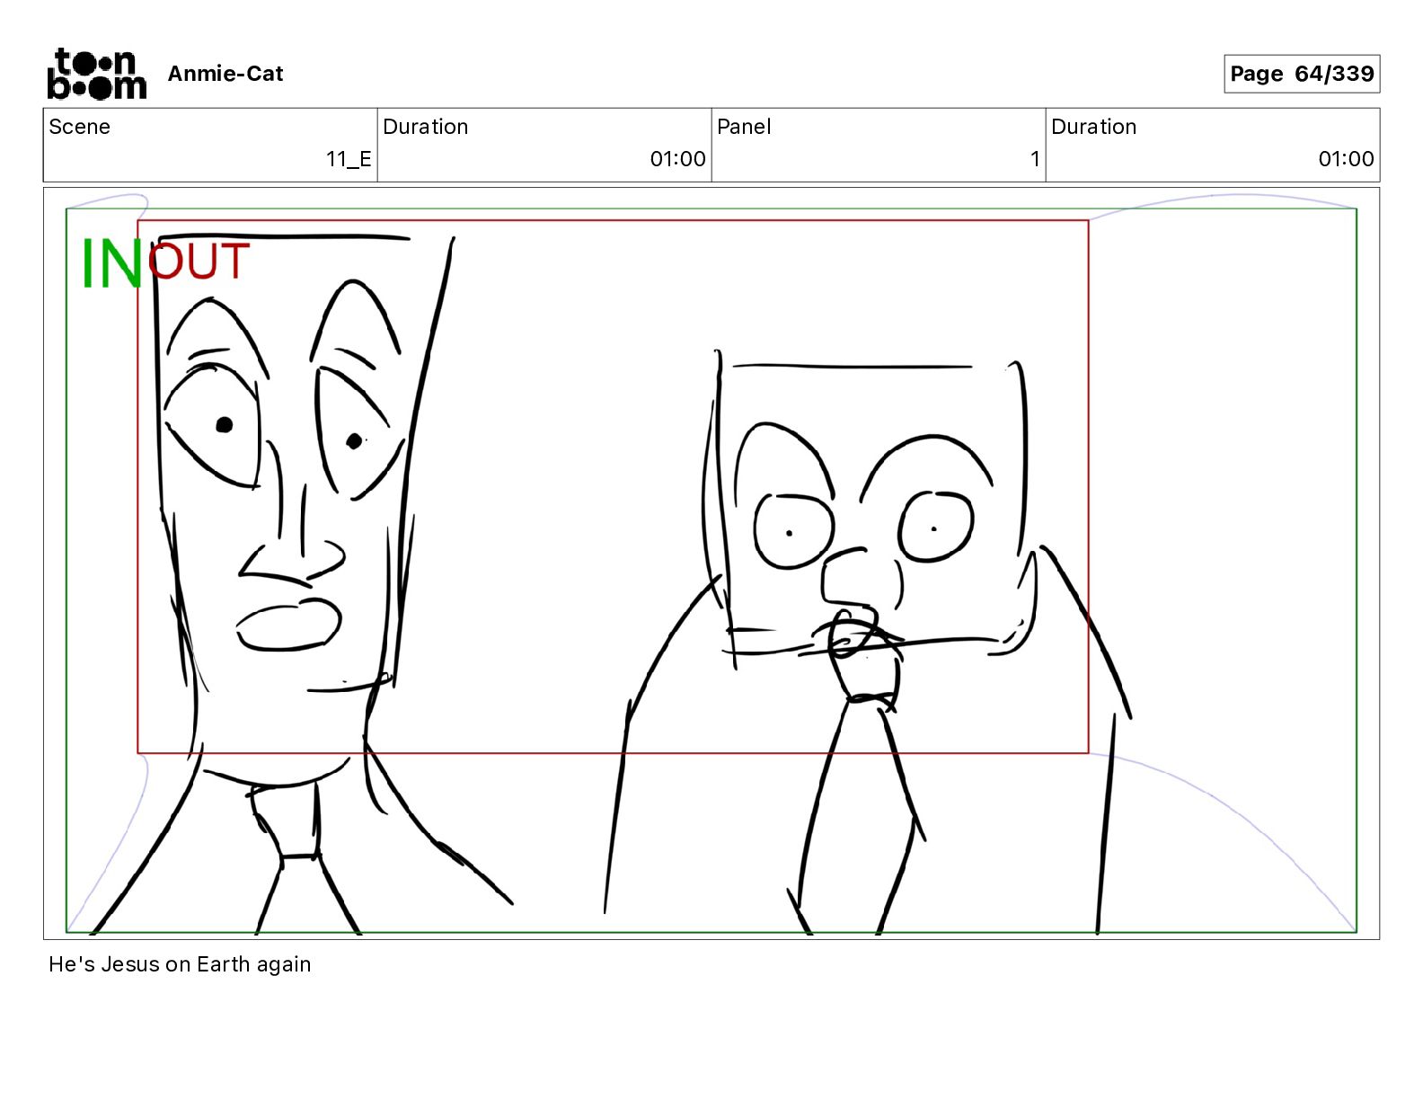Viewport: 1423px width, 1100px height.
Task: Click the storyboard panel drawing
Action: (x=711, y=563)
